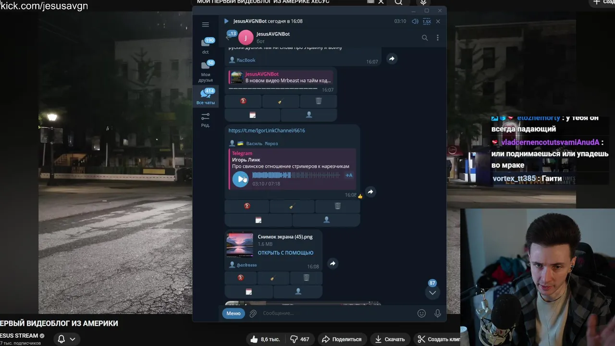The image size is (615, 346).
Task: Click Скачать on the YouTube page
Action: pyautogui.click(x=390, y=339)
